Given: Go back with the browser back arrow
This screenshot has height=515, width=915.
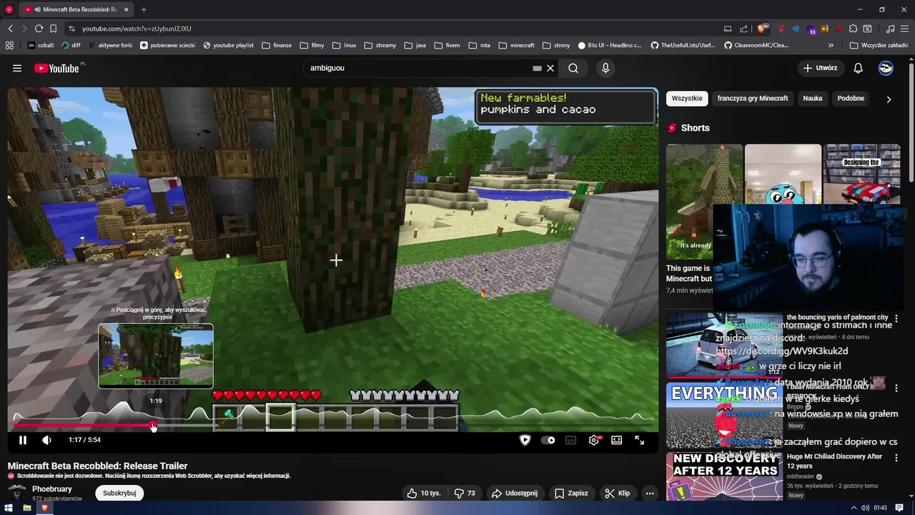Looking at the screenshot, I should 10,29.
